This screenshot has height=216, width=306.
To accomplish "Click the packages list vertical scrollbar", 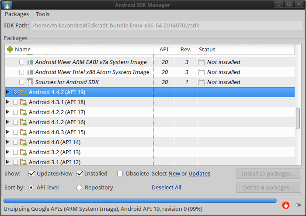I will coord(298,118).
